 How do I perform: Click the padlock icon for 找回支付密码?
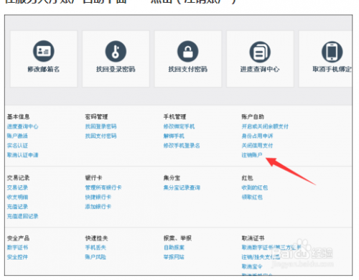188,51
